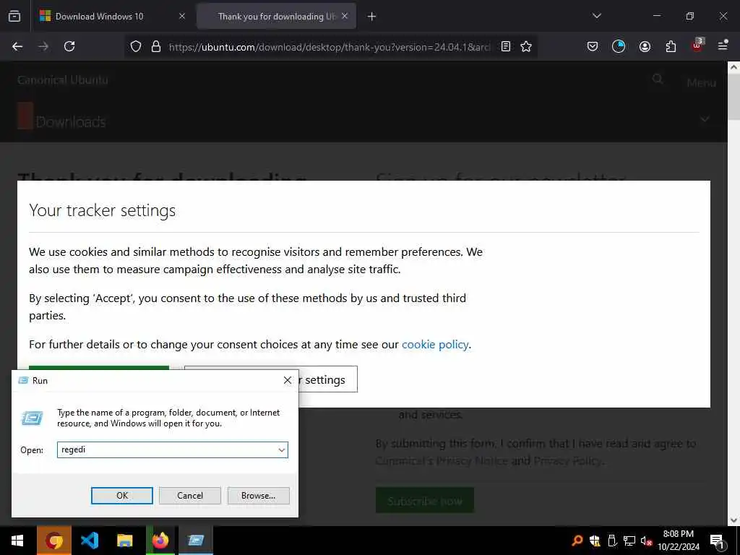Click the page scrollbar up arrow
This screenshot has width=740, height=555.
coord(734,67)
